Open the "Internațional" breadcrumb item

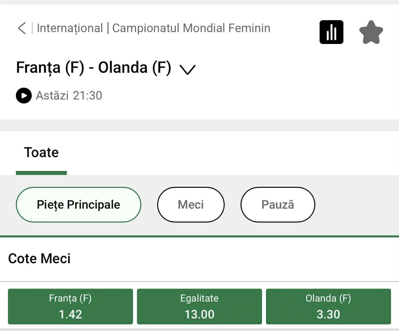pos(70,28)
